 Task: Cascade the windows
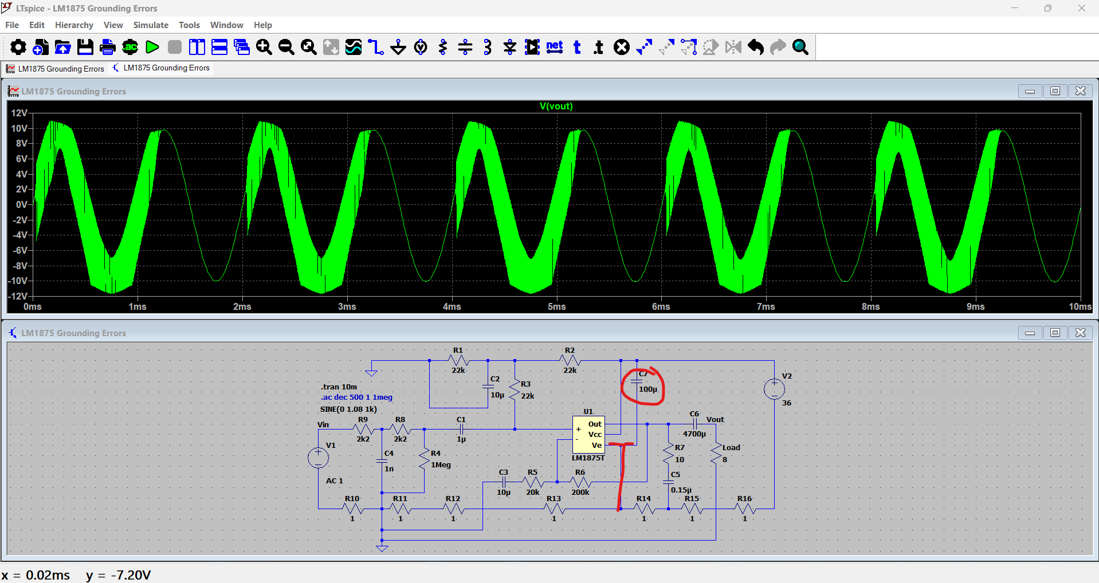click(242, 47)
